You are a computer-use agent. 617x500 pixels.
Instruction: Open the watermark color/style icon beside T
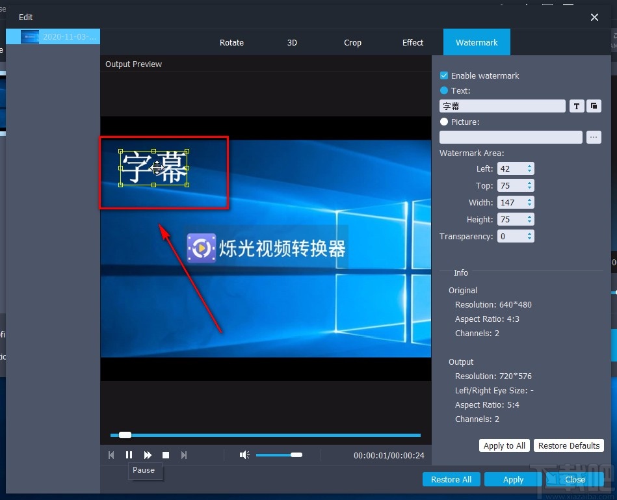pyautogui.click(x=594, y=106)
